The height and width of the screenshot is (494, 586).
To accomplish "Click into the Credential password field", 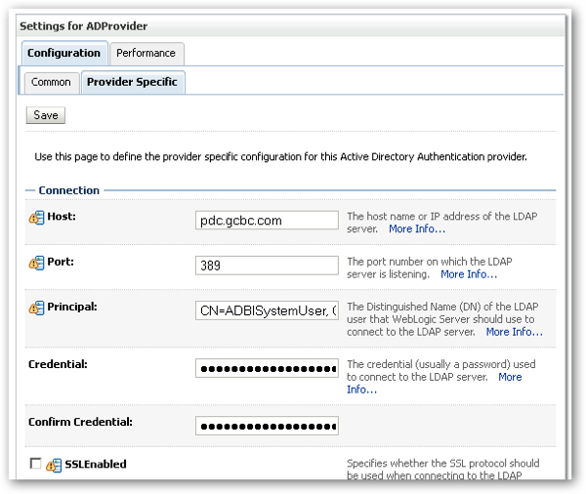I will coord(267,368).
